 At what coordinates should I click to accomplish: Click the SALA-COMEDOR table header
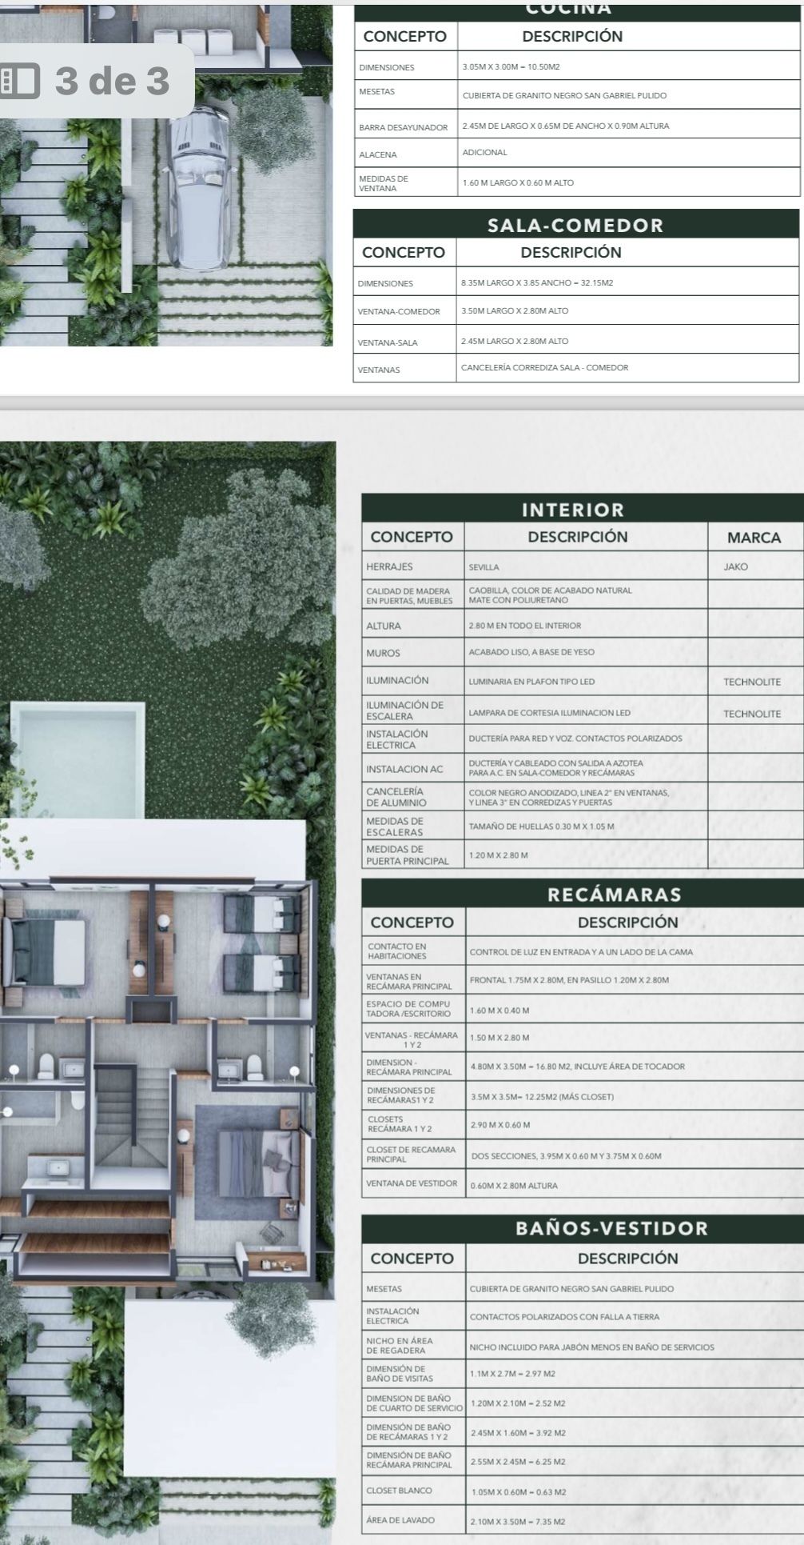[575, 225]
